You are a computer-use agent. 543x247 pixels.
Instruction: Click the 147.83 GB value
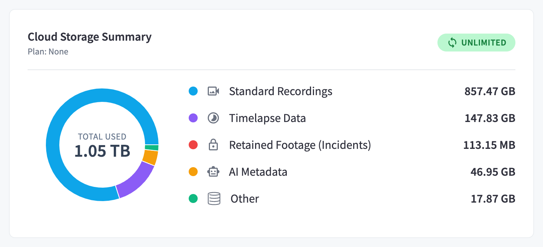490,118
